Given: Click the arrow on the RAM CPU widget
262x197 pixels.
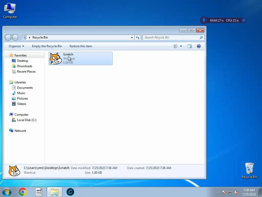Looking at the screenshot, I should point(243,21).
